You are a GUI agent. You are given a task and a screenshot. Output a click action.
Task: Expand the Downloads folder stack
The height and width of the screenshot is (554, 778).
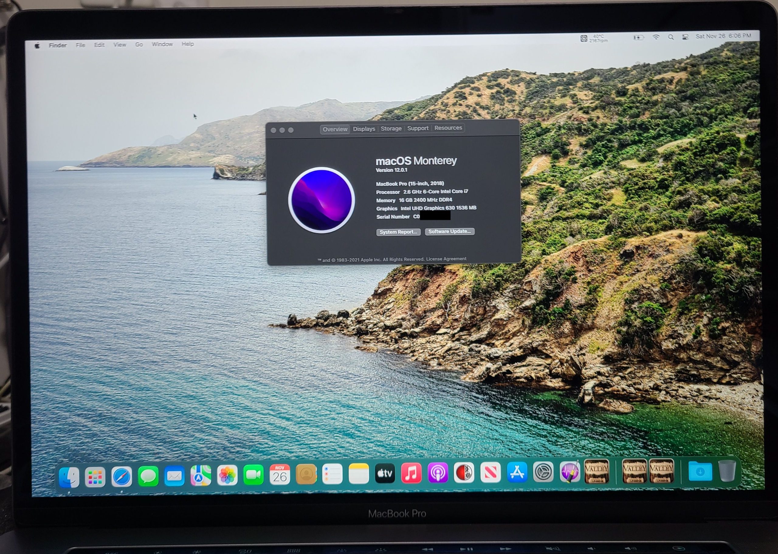pos(700,471)
